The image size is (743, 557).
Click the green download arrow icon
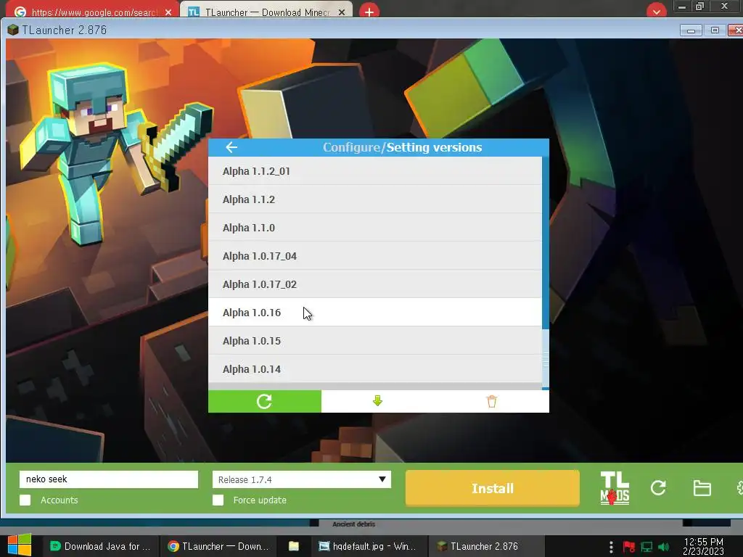pos(377,401)
